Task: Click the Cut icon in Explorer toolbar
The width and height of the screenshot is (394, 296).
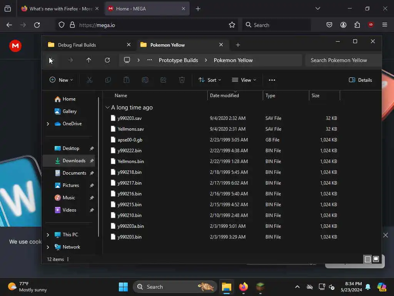Action: click(89, 80)
